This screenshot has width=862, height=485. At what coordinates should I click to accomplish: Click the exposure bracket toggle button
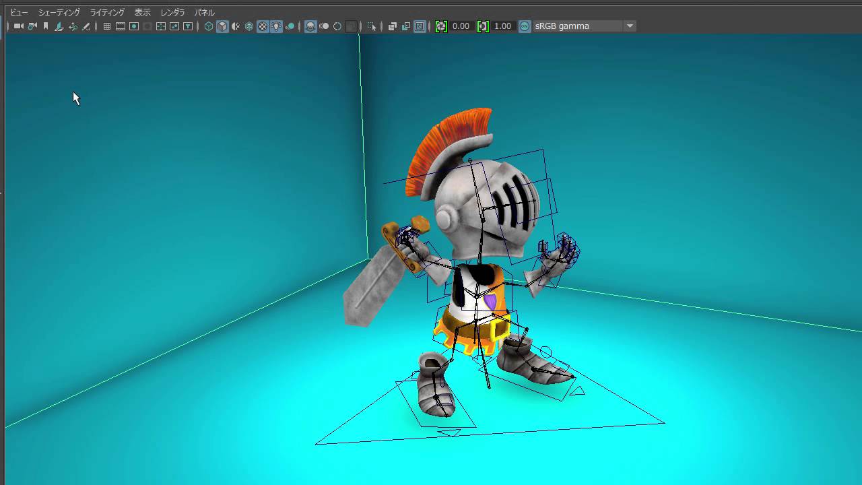pyautogui.click(x=442, y=26)
